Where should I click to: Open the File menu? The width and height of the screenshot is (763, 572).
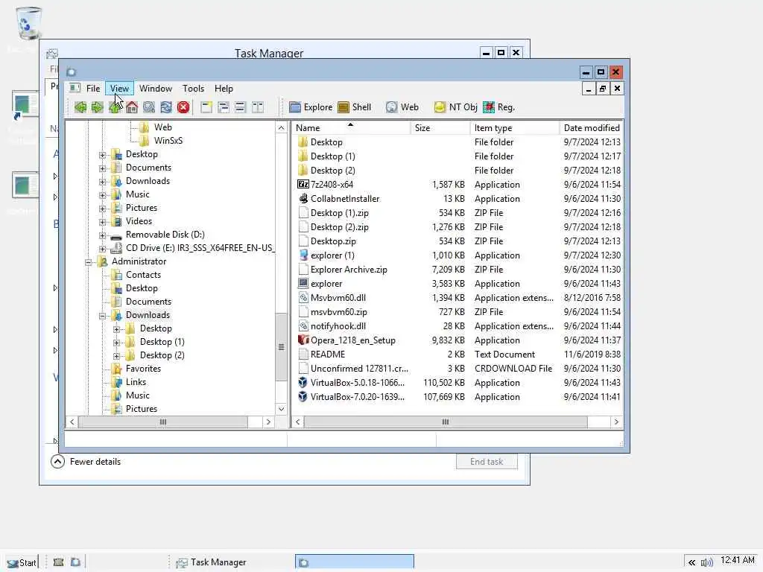coord(93,89)
